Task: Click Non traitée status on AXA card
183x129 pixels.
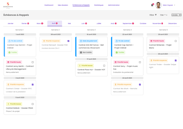Action: (86, 52)
